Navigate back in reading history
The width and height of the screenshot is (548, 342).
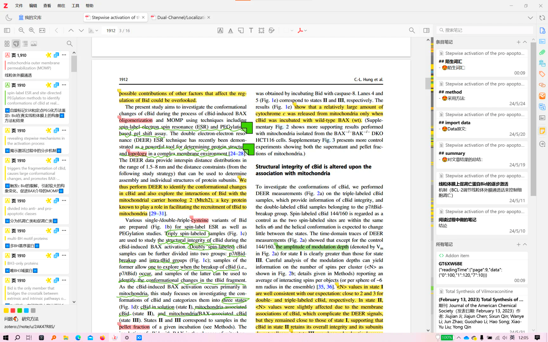(56, 30)
